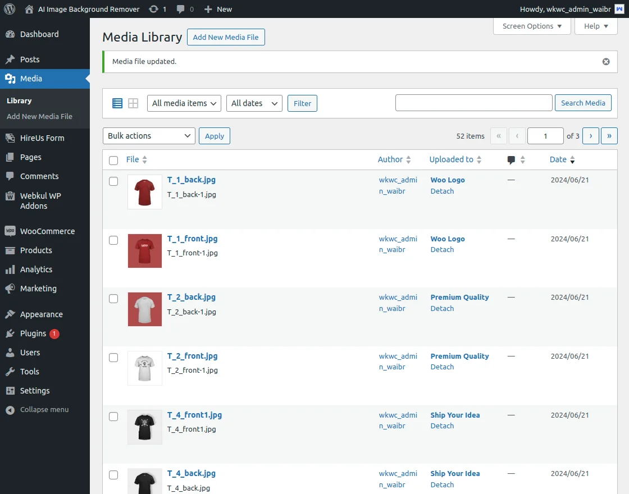Detach T_1_front.jpg from Woo Logo

[x=442, y=250]
